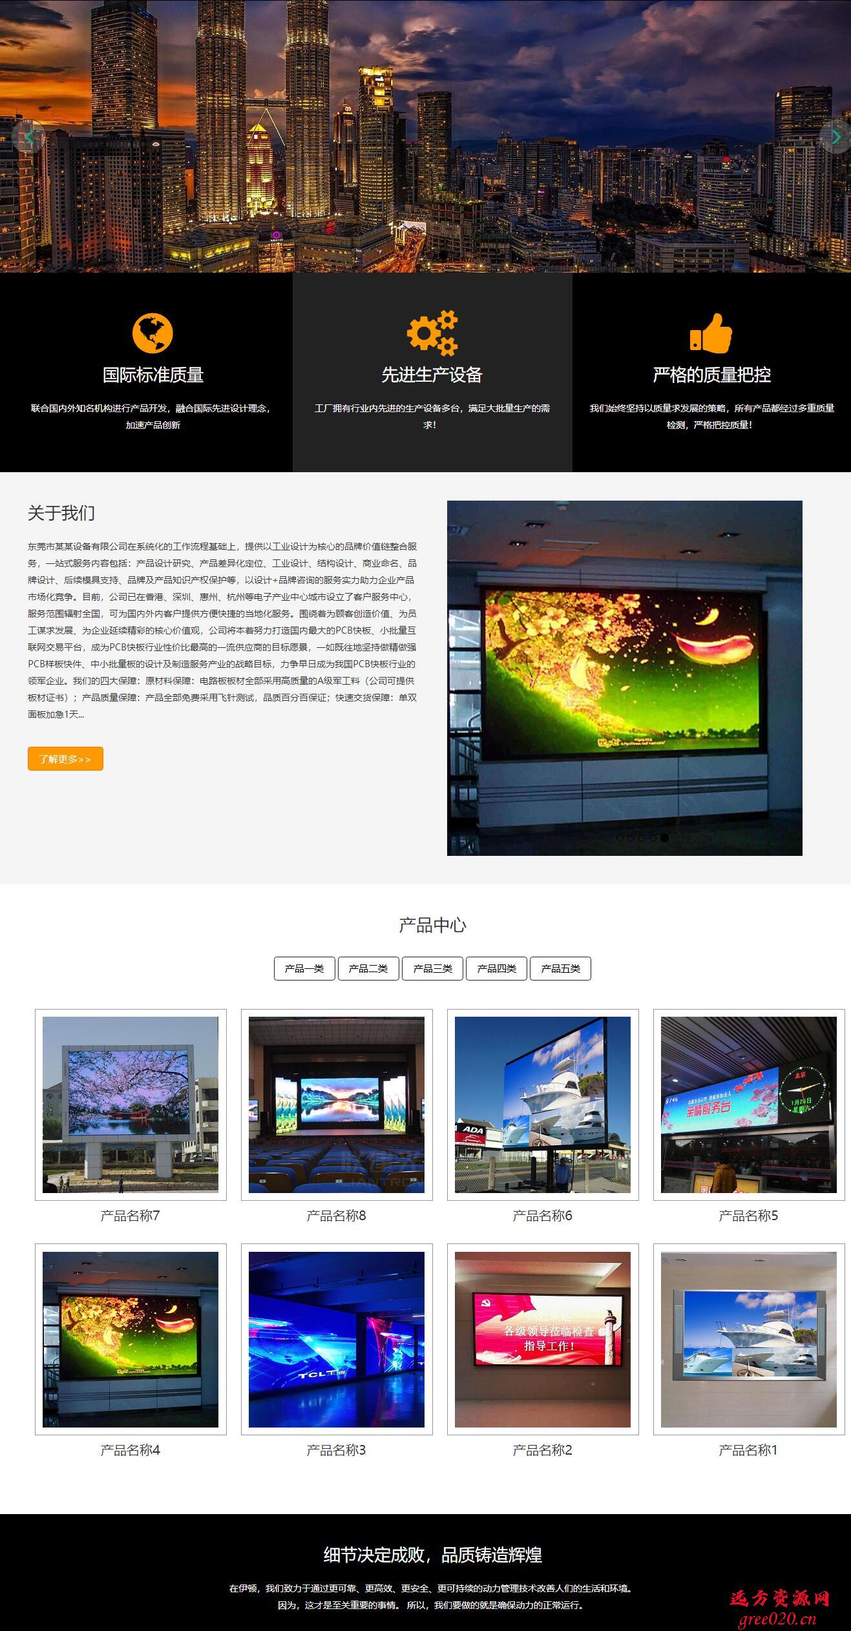Click the orange globe icon
This screenshot has height=1631, width=851.
[152, 333]
